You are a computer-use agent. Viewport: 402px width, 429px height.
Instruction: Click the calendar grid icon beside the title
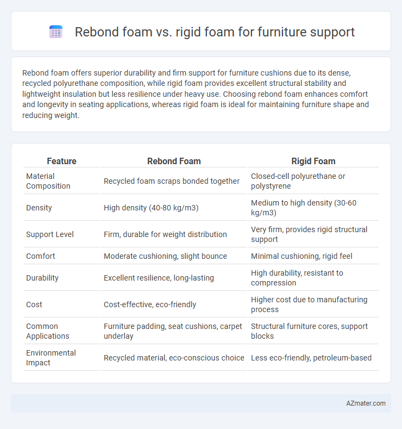[56, 32]
